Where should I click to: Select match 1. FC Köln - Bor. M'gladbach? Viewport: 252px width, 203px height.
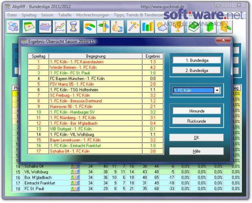[96, 123]
